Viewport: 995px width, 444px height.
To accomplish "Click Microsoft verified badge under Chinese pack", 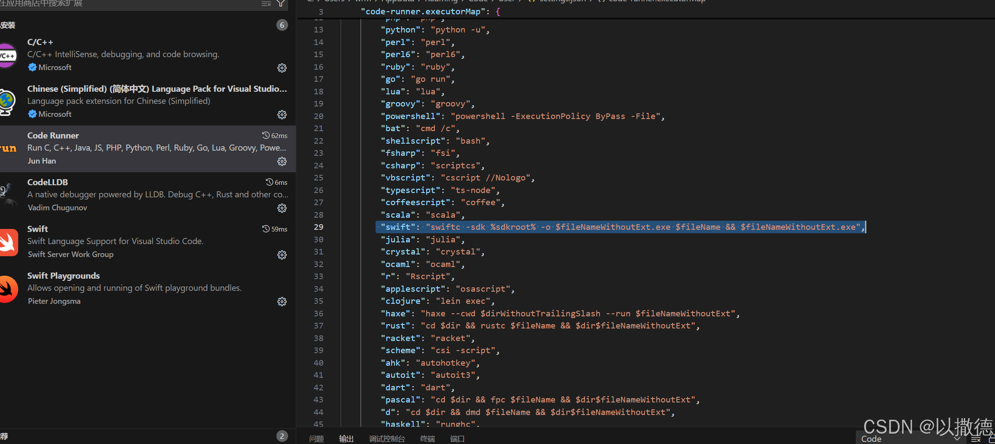I will click(32, 114).
